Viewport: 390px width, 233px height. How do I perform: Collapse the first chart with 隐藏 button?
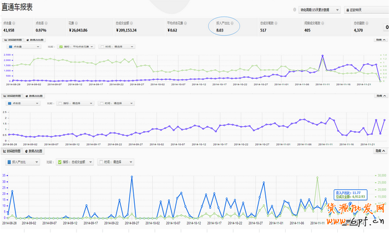click(379, 40)
